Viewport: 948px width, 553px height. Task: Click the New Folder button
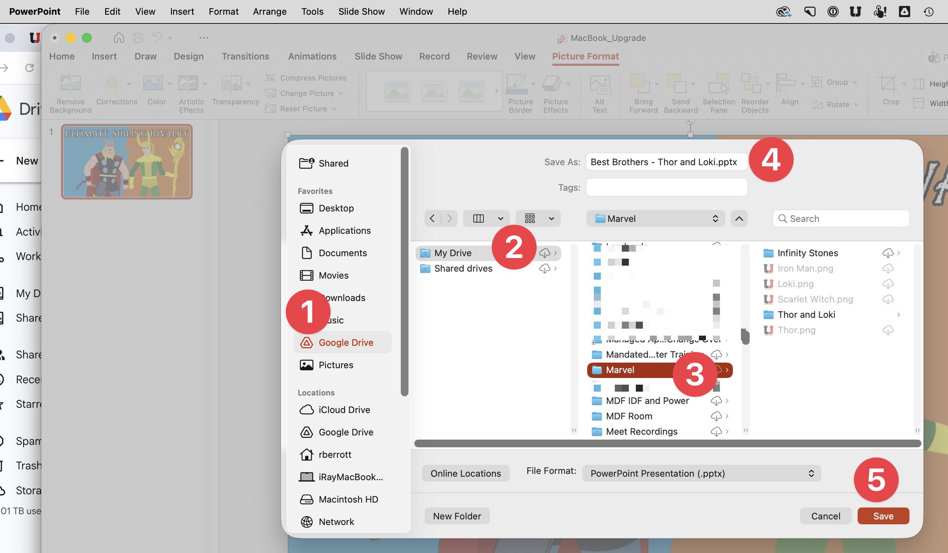(457, 516)
